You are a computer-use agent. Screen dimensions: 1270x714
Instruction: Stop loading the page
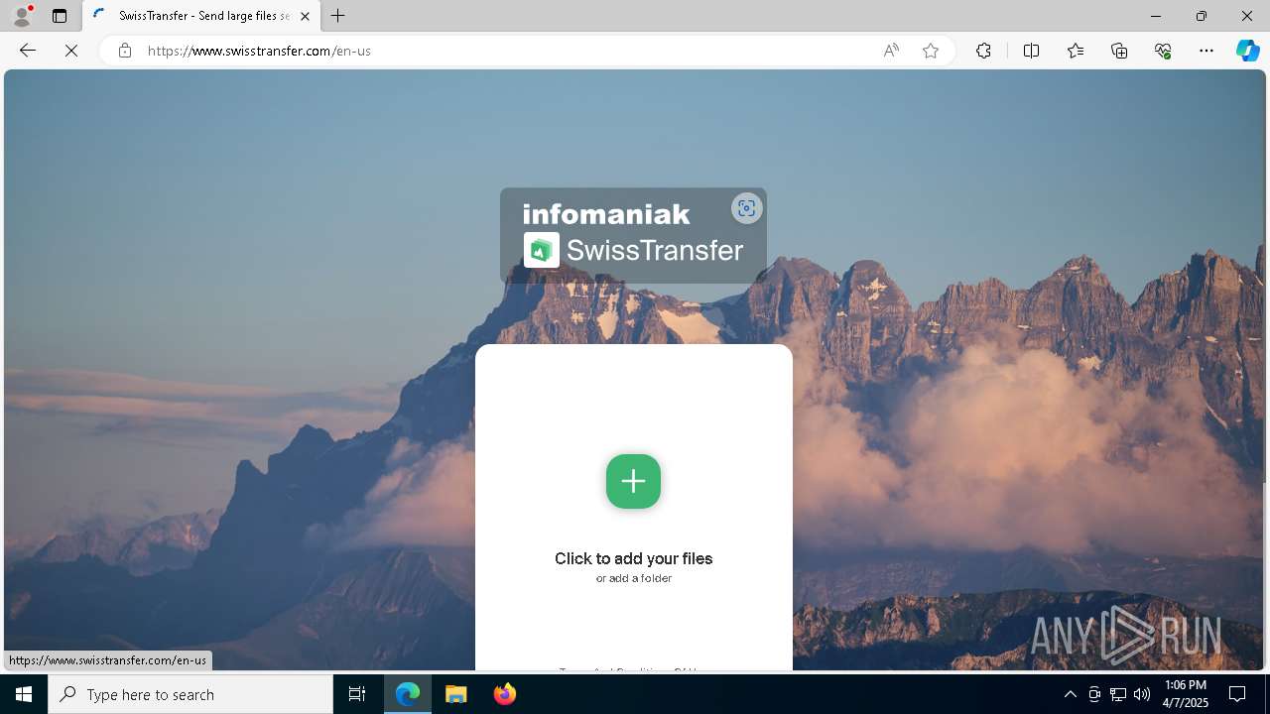click(71, 50)
